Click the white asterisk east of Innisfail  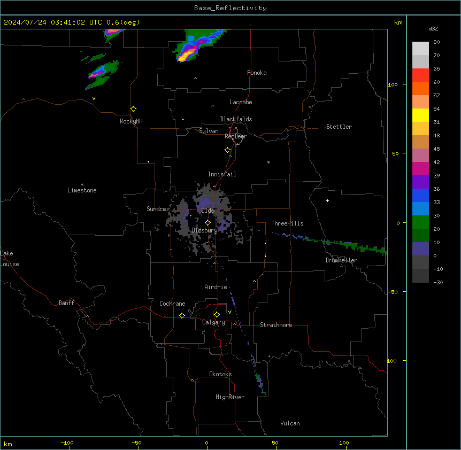click(x=268, y=162)
